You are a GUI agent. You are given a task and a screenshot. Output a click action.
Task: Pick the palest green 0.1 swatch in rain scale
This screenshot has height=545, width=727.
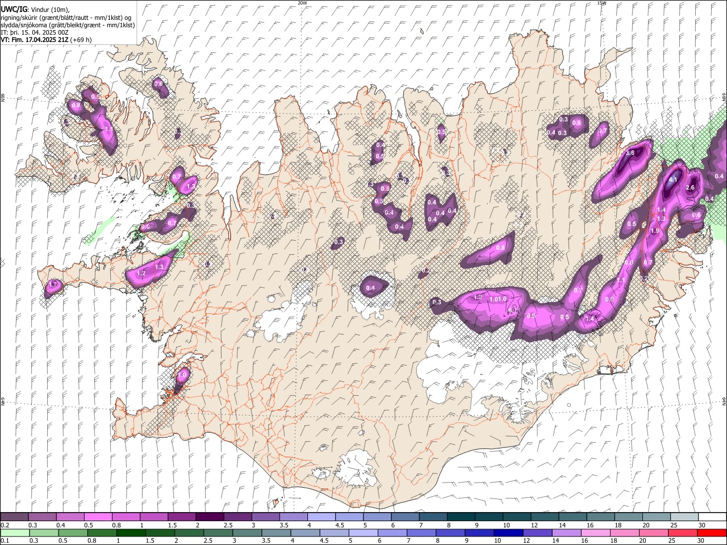pos(14,533)
